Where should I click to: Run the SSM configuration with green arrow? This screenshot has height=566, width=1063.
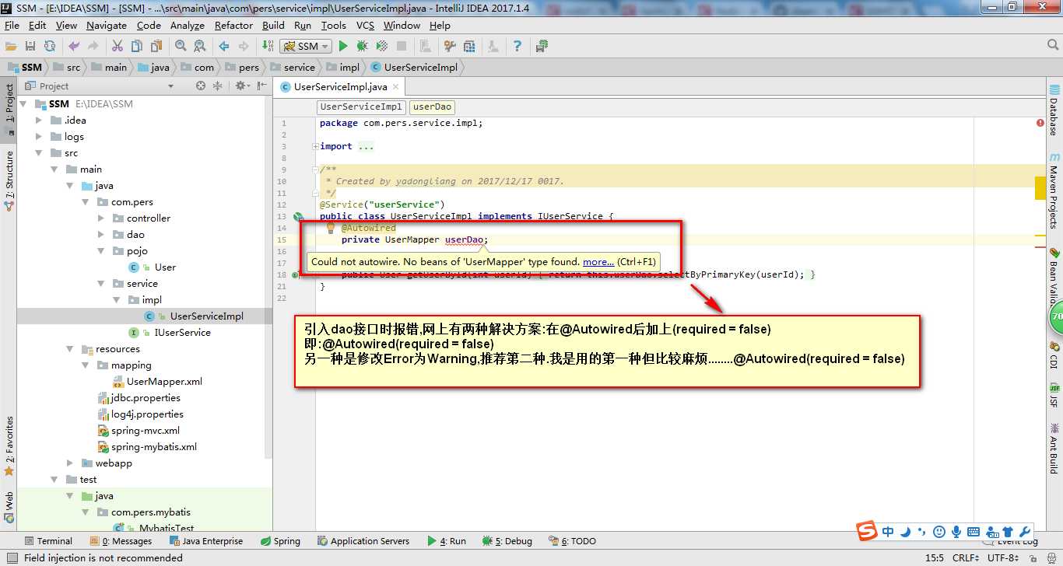(343, 47)
